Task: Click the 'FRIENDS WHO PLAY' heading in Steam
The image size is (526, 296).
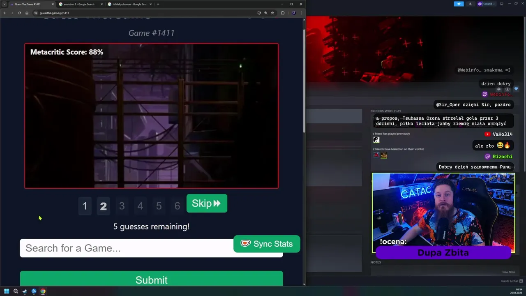Action: click(x=386, y=111)
